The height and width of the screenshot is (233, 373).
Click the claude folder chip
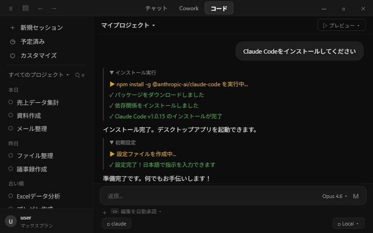[x=117, y=224]
